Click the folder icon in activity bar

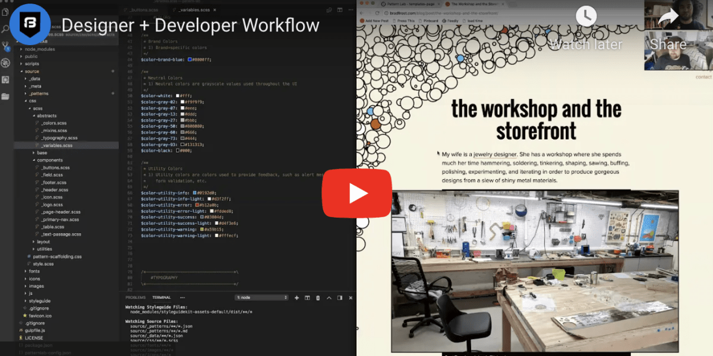coord(6,96)
